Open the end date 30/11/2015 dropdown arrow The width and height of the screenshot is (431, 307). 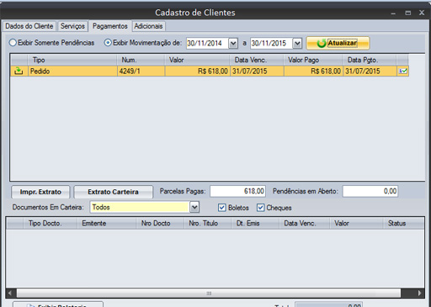(x=297, y=43)
